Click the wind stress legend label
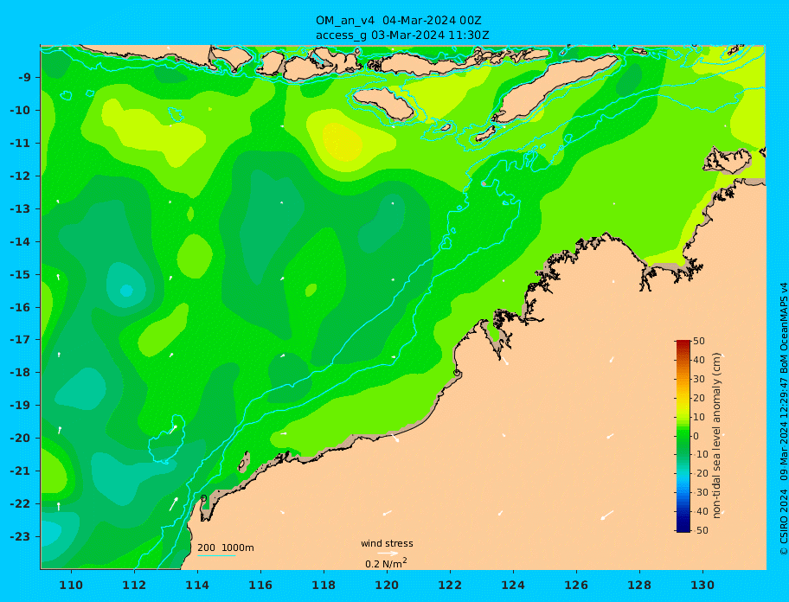Image resolution: width=789 pixels, height=602 pixels. point(387,543)
